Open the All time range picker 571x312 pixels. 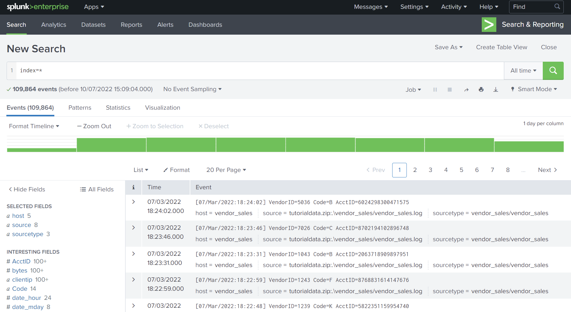click(523, 70)
